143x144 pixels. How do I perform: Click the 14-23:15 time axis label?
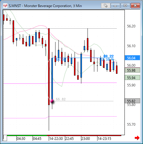(105, 139)
